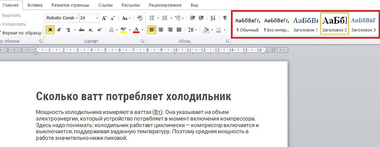Justify paragraph text
The image size is (380, 147).
point(179,30)
